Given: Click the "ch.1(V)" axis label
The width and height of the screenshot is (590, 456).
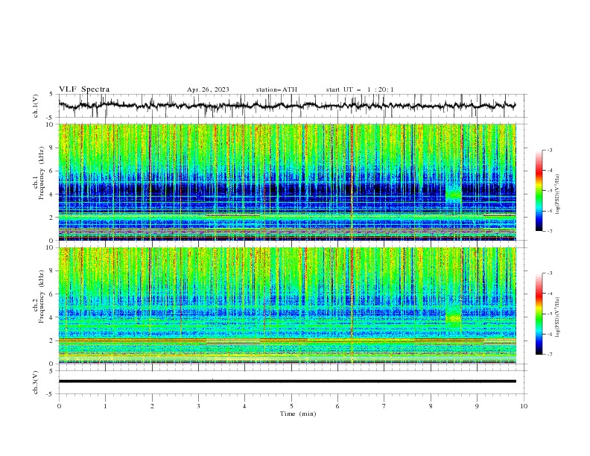Looking at the screenshot, I should (x=36, y=106).
